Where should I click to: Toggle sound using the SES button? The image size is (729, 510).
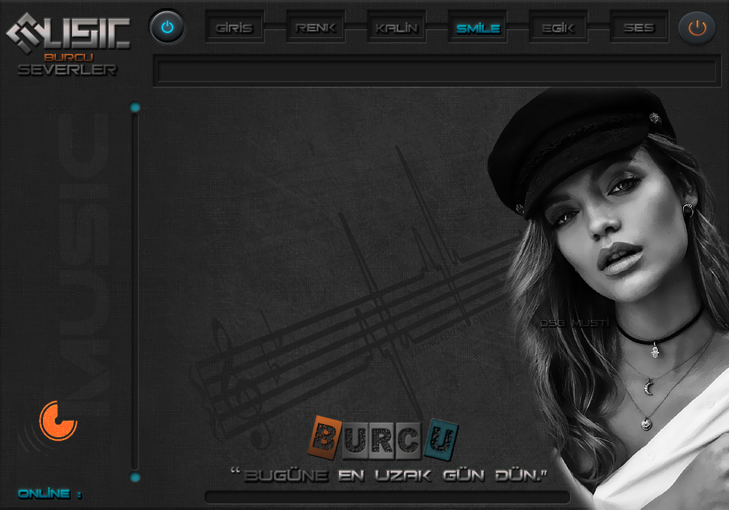pos(639,28)
